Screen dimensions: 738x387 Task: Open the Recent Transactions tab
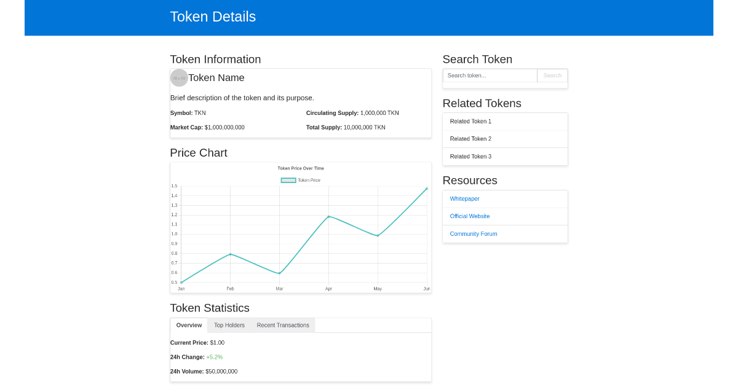tap(282, 325)
